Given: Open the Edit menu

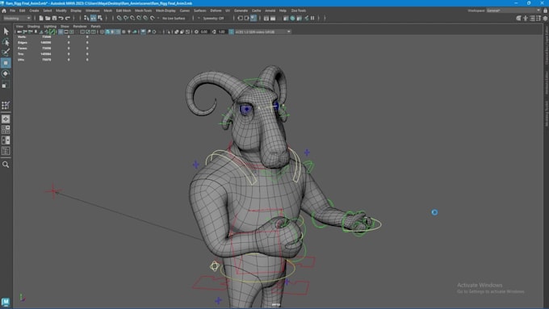Looking at the screenshot, I should coord(22,10).
